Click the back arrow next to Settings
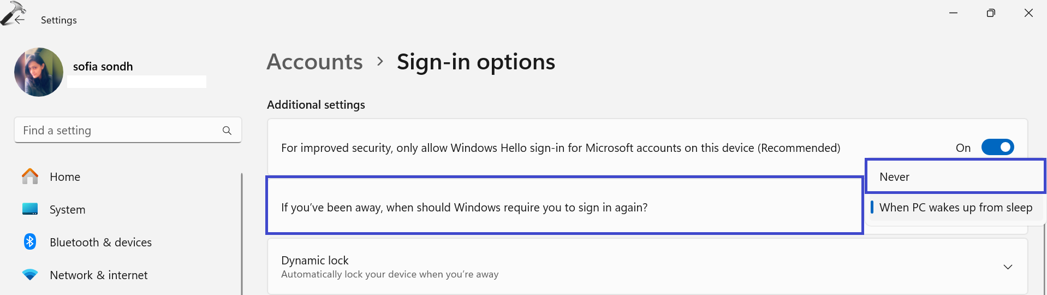The image size is (1047, 295). [20, 20]
